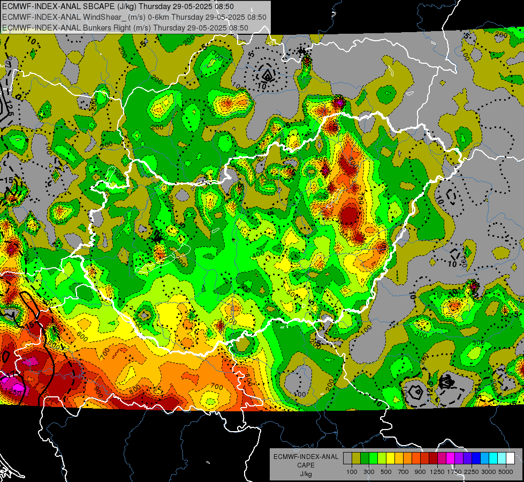Select the white legend swatch
Image resolution: width=524 pixels, height=482 pixels.
[511, 458]
